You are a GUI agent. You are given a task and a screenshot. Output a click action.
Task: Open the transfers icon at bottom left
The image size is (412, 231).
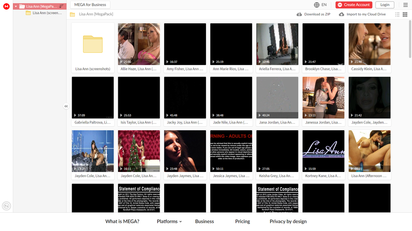pos(6,206)
